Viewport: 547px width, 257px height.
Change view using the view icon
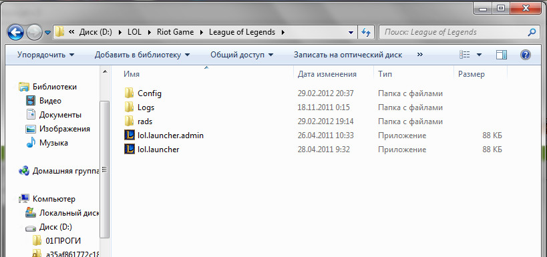tap(465, 55)
